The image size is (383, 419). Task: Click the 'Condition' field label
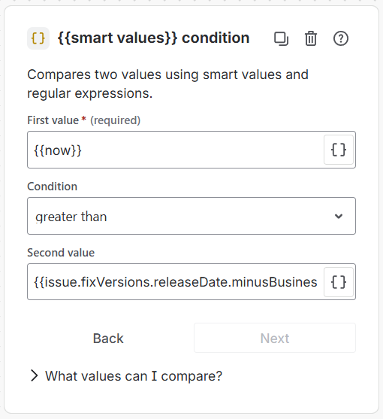tap(53, 187)
